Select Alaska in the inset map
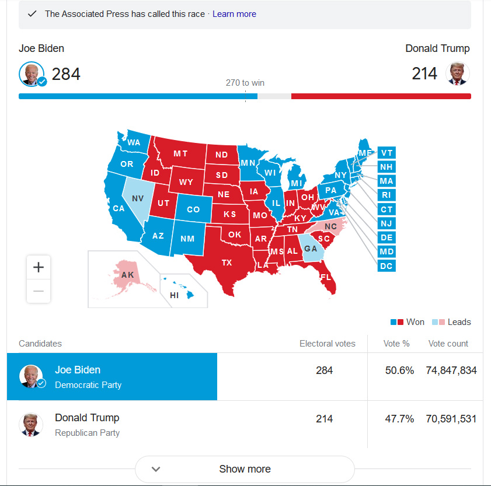The height and width of the screenshot is (486, 491). click(127, 275)
